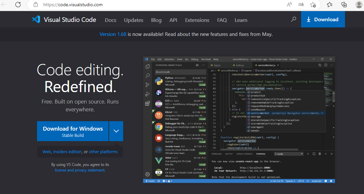Open the Learn navigation link
The height and width of the screenshot is (194, 364).
(x=241, y=20)
